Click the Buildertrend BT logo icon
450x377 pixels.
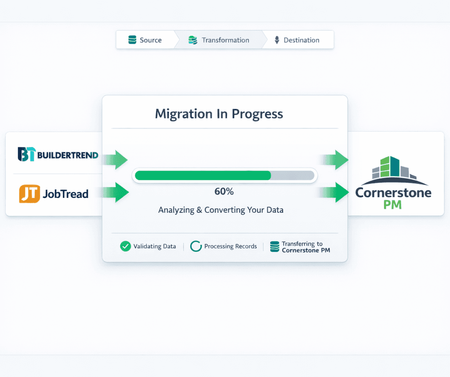tap(27, 154)
